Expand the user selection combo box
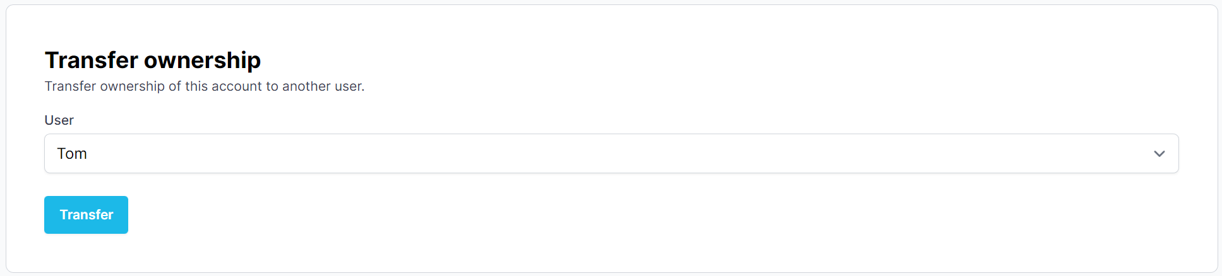 pyautogui.click(x=611, y=153)
